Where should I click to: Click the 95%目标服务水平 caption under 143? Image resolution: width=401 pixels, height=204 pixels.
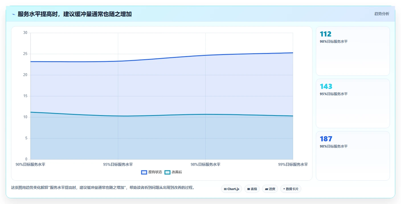(334, 94)
